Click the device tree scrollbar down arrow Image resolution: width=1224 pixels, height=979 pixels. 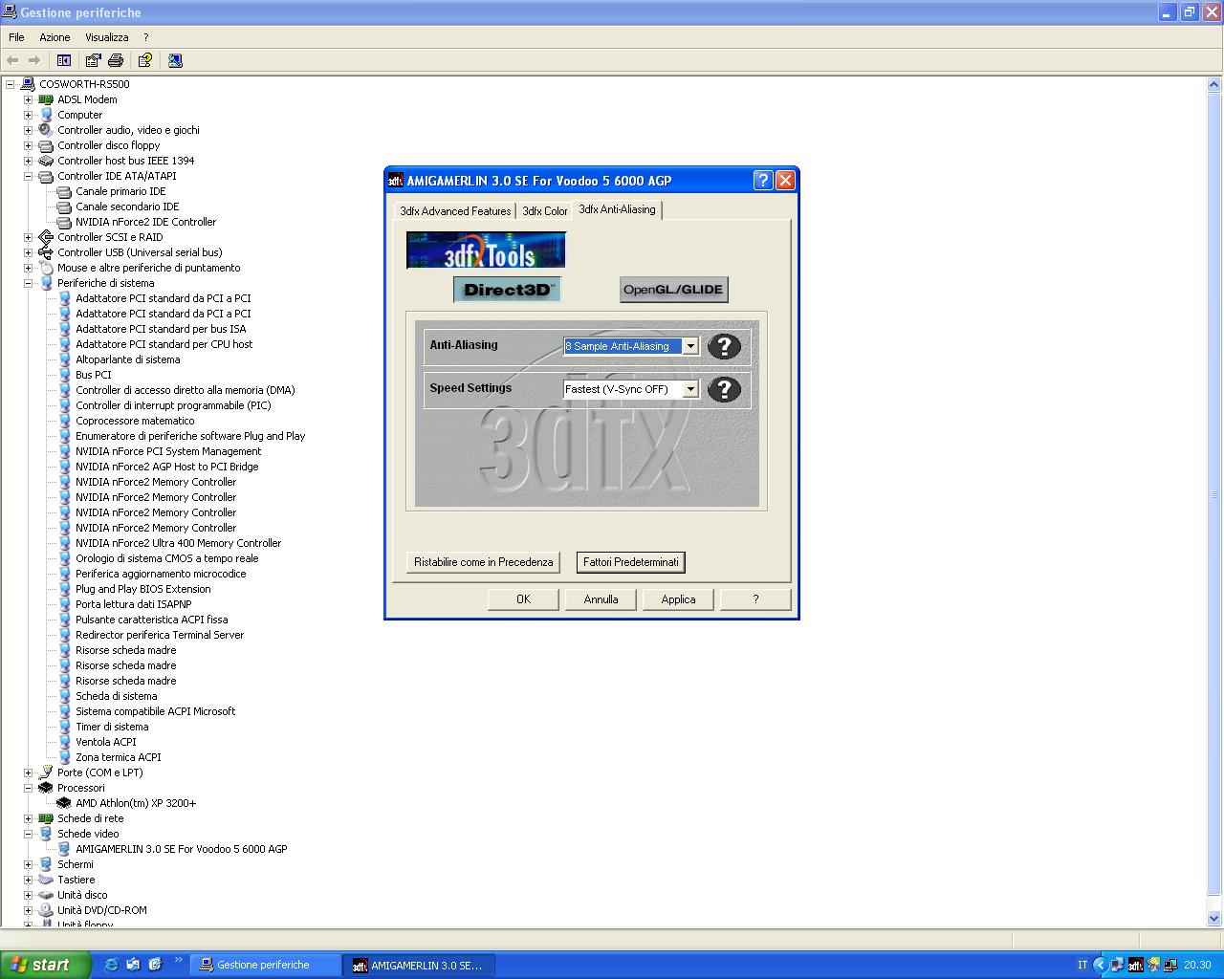point(1214,919)
